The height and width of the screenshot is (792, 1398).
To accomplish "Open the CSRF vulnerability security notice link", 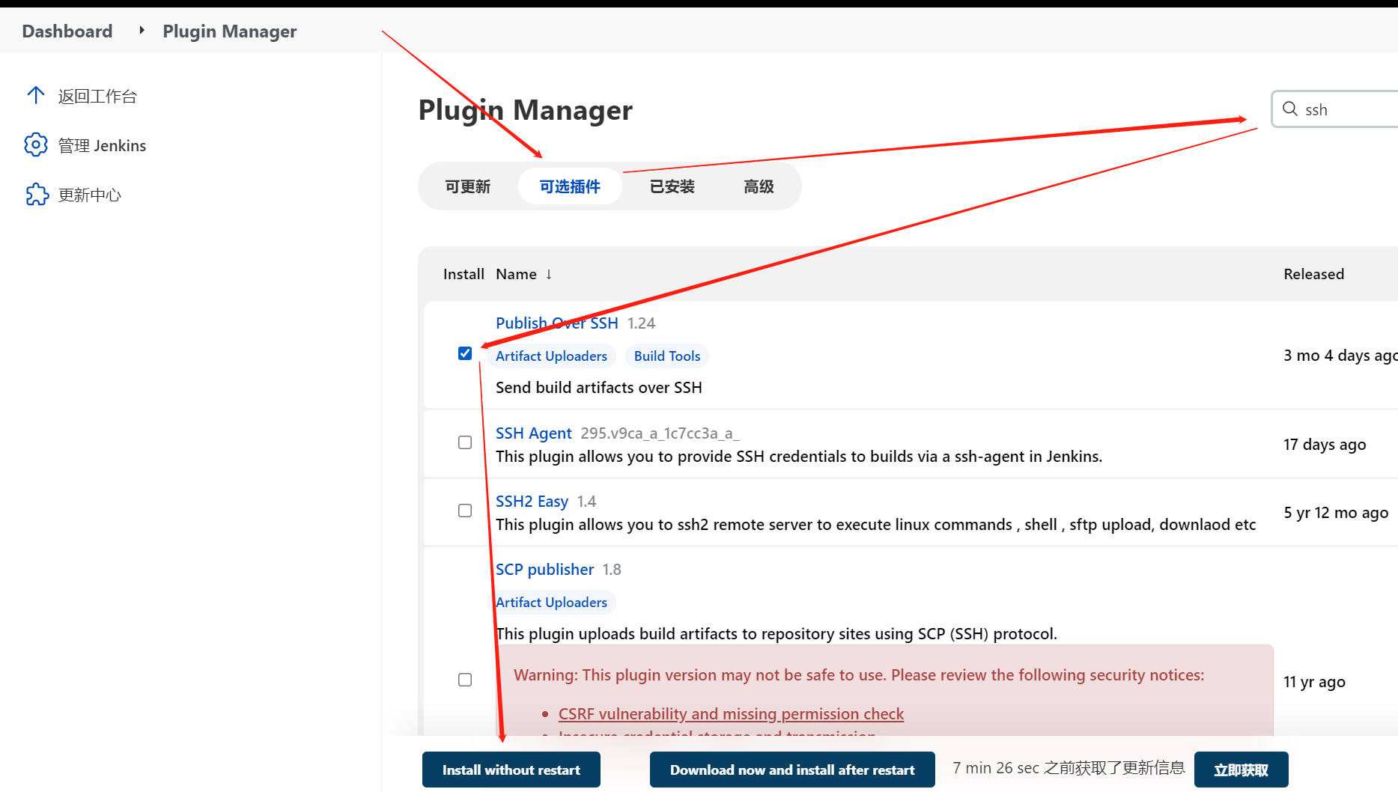I will click(x=731, y=713).
